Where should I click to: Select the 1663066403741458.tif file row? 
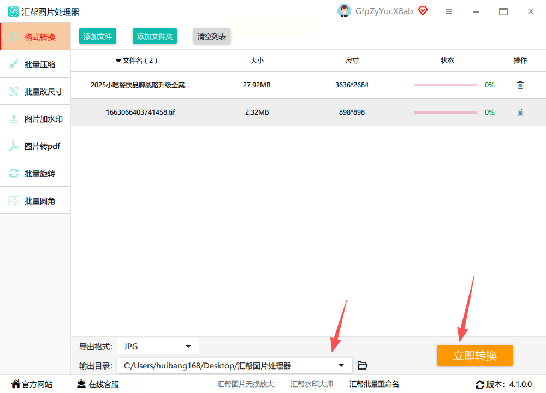point(308,112)
